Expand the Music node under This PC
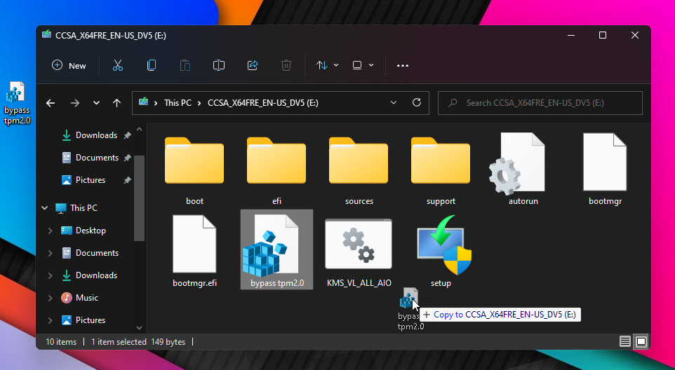This screenshot has width=675, height=370. (50, 297)
